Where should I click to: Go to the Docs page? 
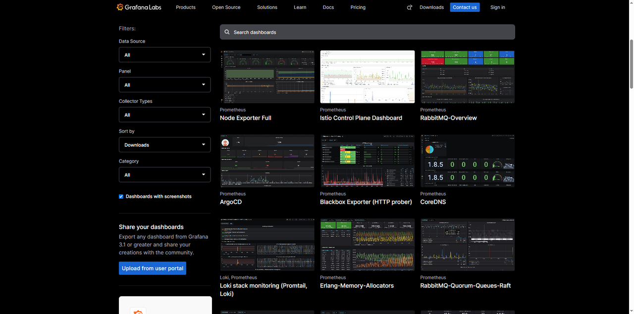click(x=328, y=7)
